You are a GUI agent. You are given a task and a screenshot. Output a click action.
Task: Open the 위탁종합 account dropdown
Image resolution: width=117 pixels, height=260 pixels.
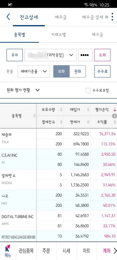[50, 55]
